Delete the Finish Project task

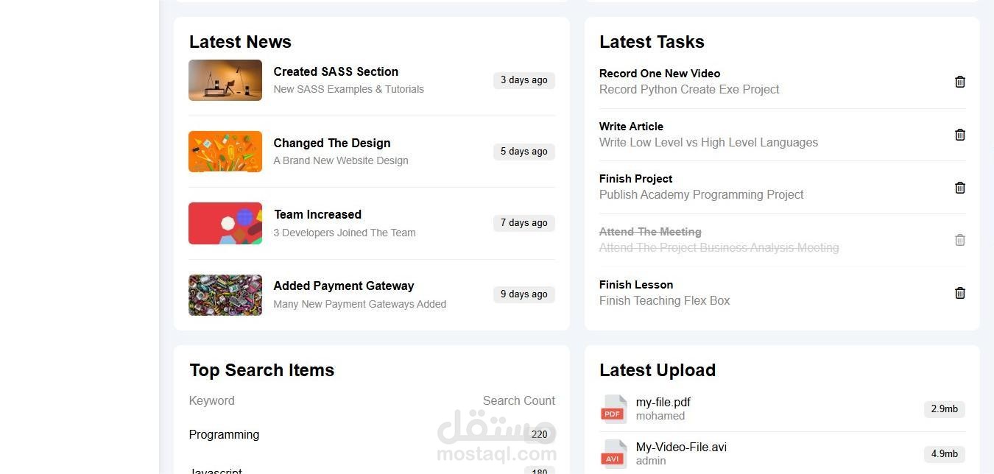[x=959, y=188]
